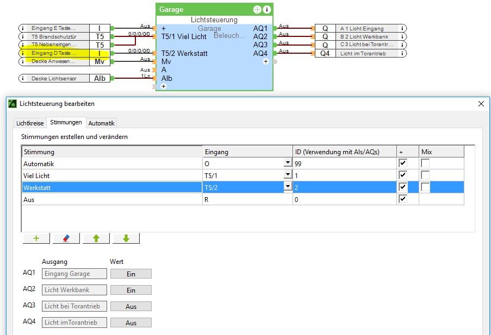Click the plus icon below the AQ4 output
This screenshot has width=491, height=335.
[266, 62]
